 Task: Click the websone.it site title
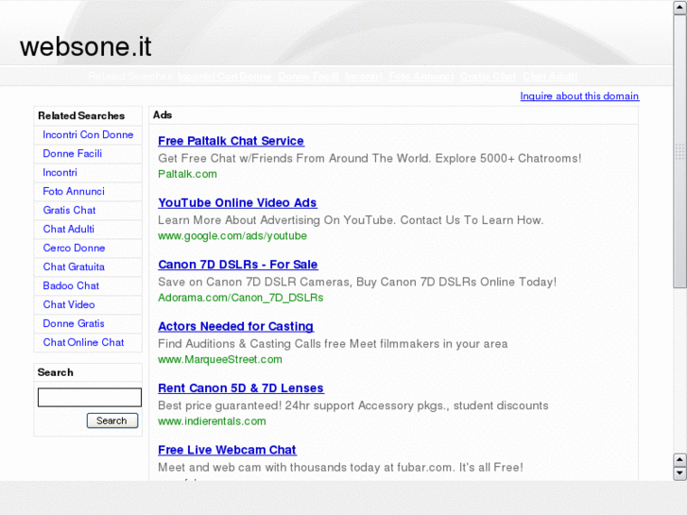(86, 46)
